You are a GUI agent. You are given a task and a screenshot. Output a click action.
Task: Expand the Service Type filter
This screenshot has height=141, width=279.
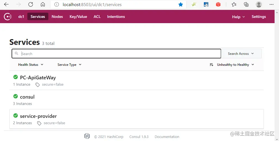69,65
